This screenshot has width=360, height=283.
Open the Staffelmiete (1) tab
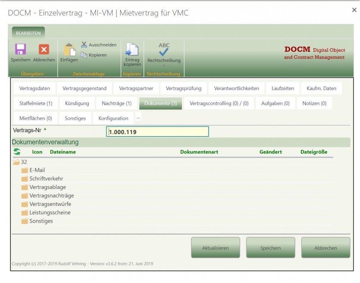(x=36, y=103)
